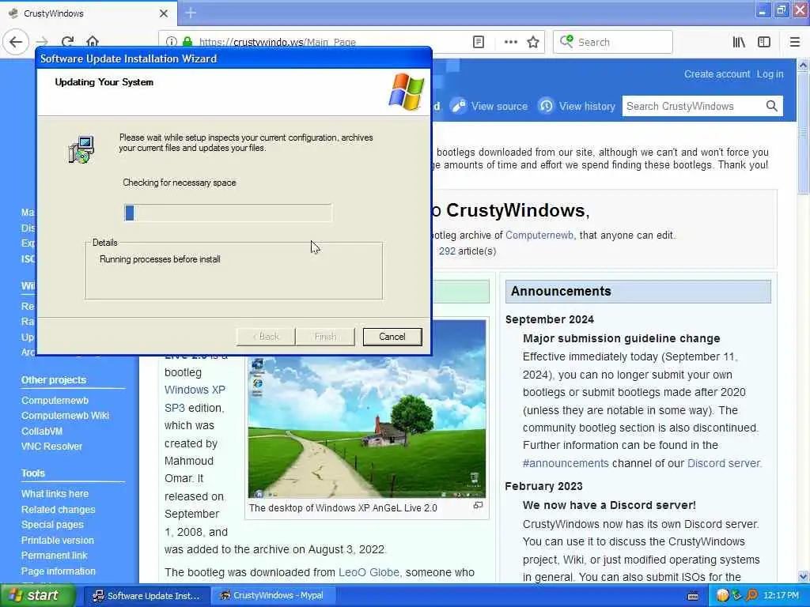Open Related changes sidebar link
Screen dimensions: 810x607
pyautogui.click(x=59, y=510)
